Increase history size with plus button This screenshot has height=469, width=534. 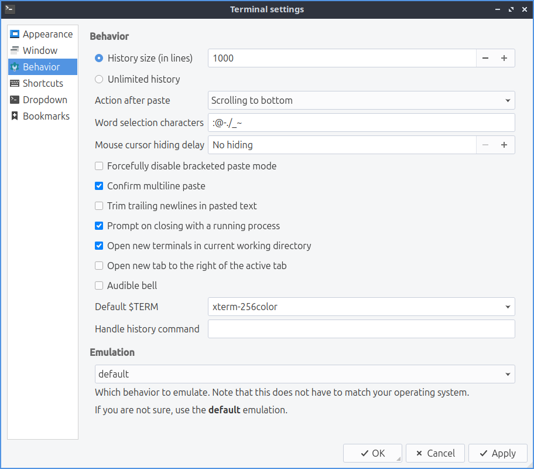coord(504,58)
